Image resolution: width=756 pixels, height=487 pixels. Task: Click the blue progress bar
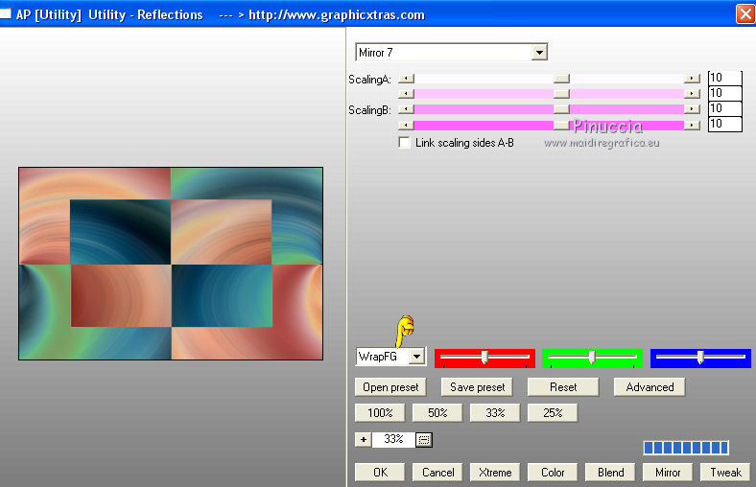click(686, 448)
